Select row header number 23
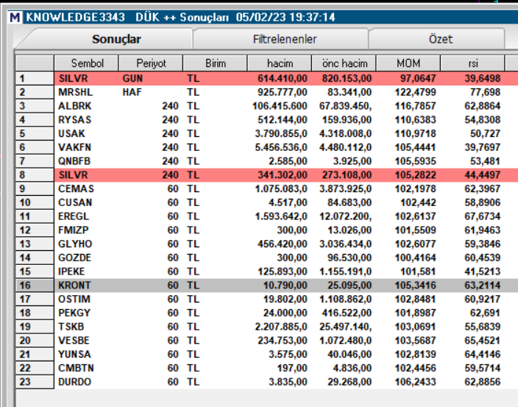 click(35, 381)
